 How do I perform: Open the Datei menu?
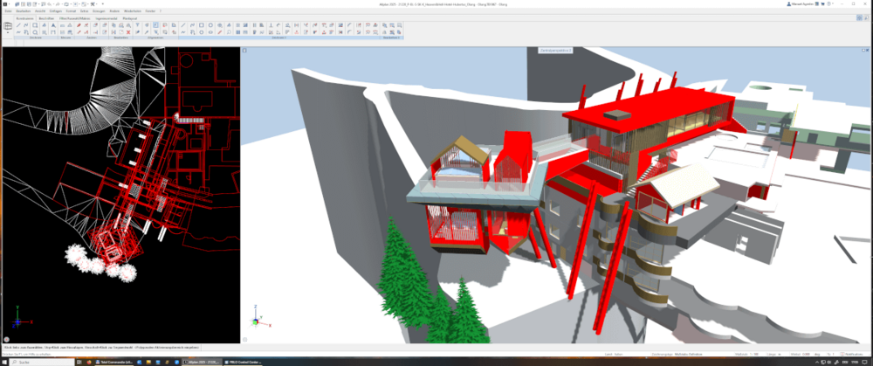(x=8, y=10)
